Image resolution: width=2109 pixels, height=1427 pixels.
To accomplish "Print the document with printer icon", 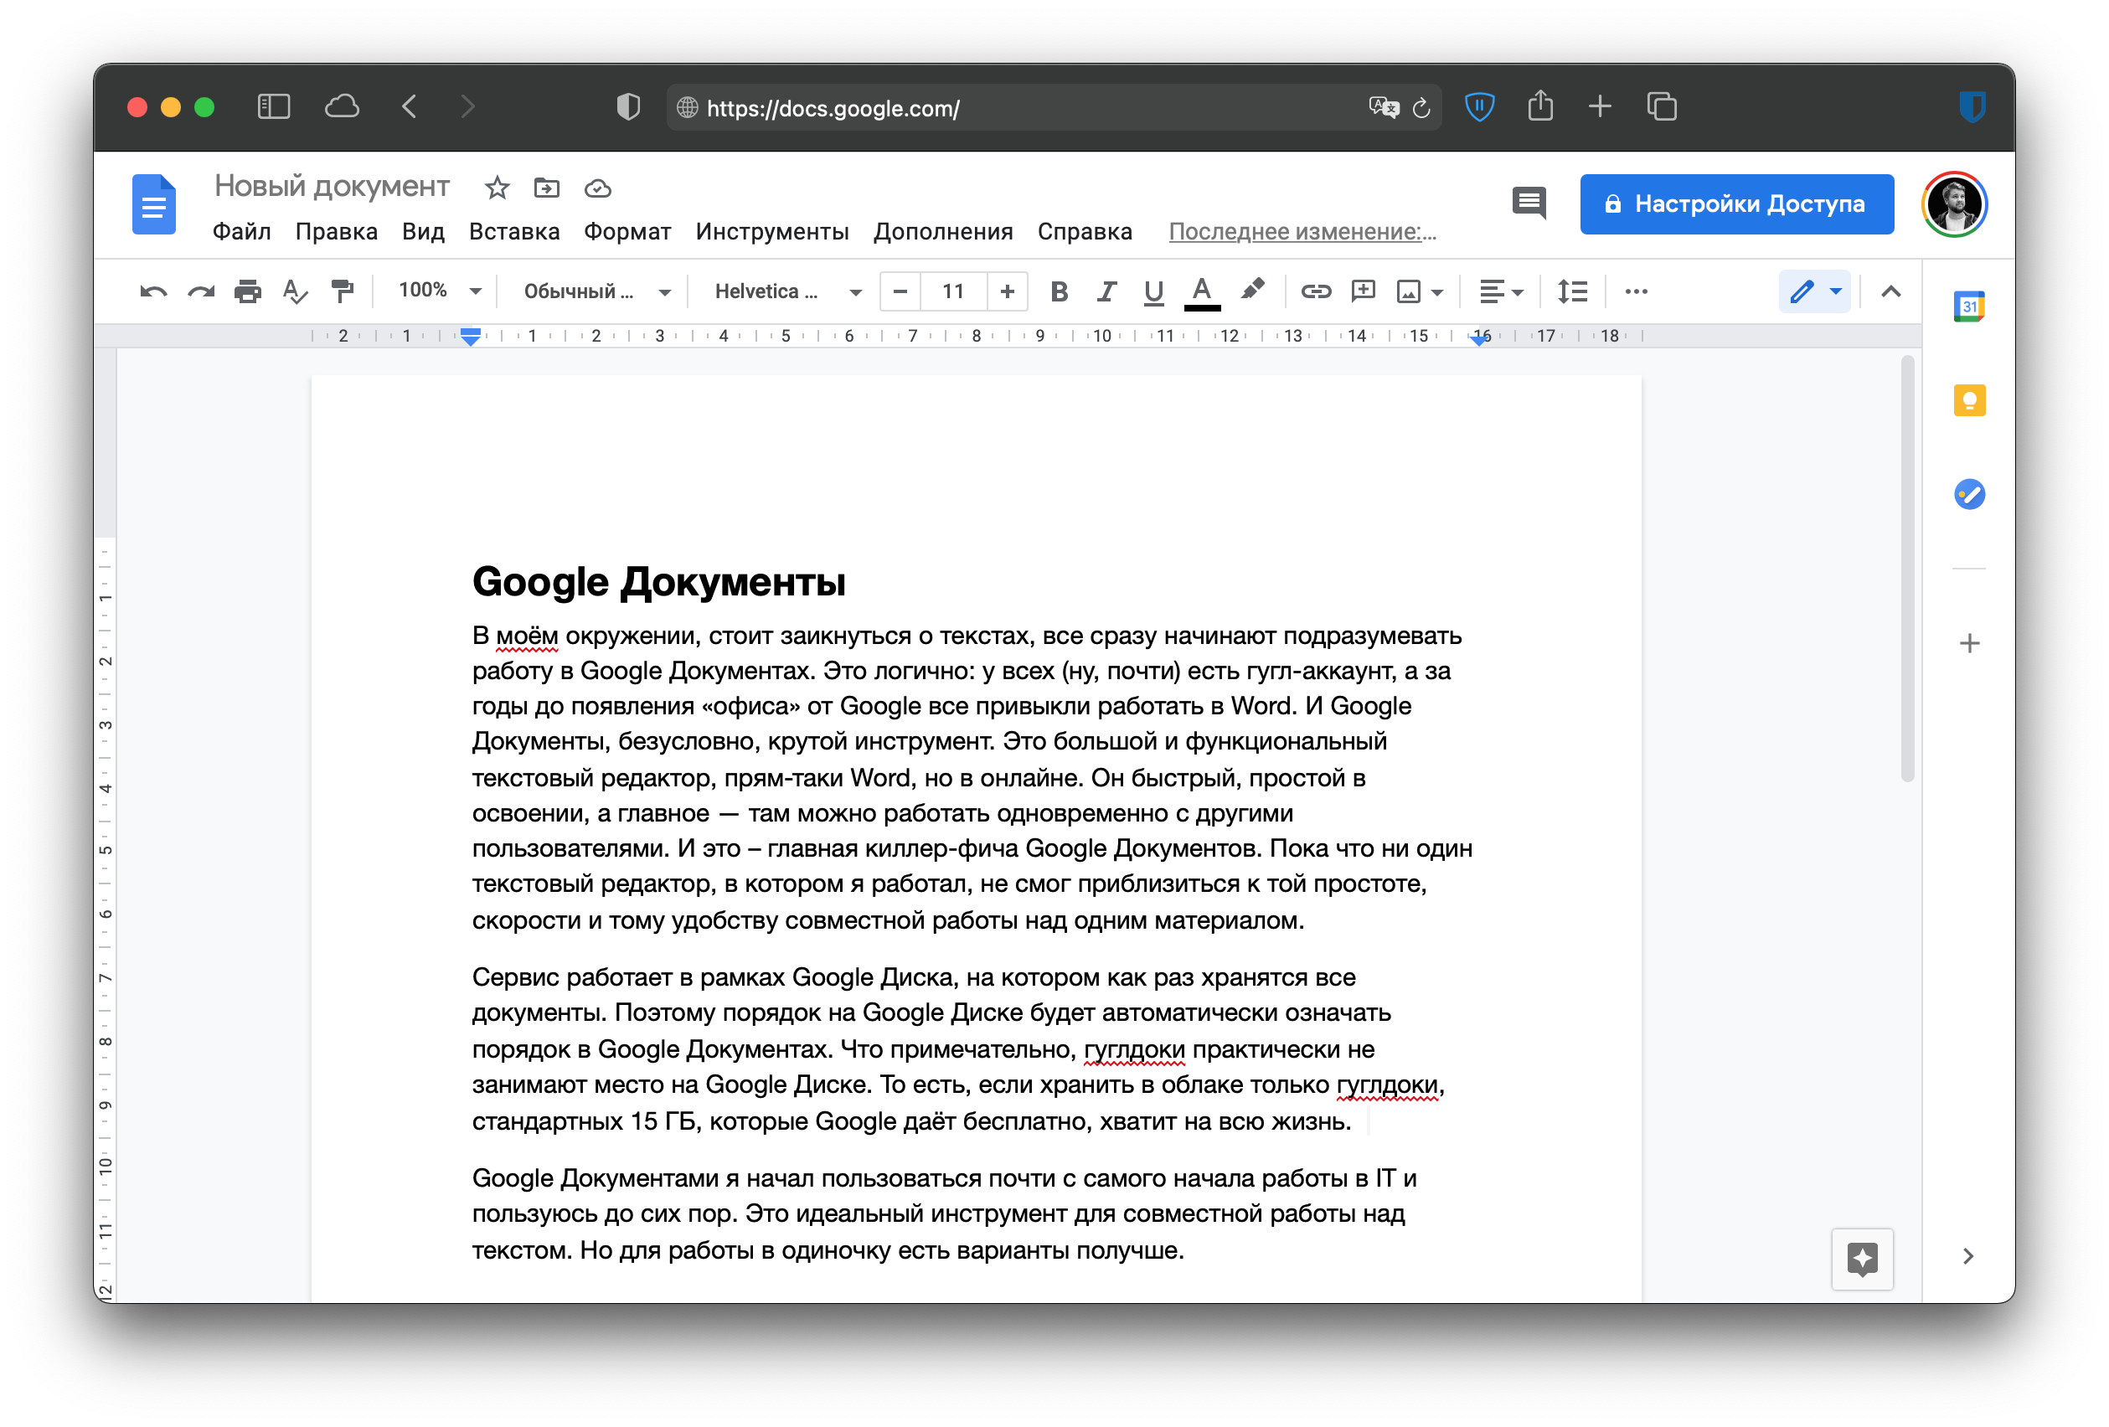I will 247,291.
